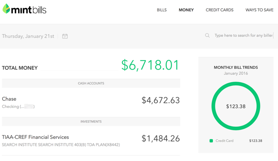
Task: Open the calendar date picker icon
Action: pos(65,36)
